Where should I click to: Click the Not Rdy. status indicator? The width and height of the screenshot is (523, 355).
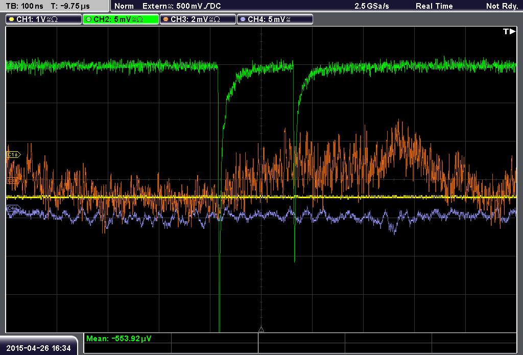pyautogui.click(x=502, y=6)
